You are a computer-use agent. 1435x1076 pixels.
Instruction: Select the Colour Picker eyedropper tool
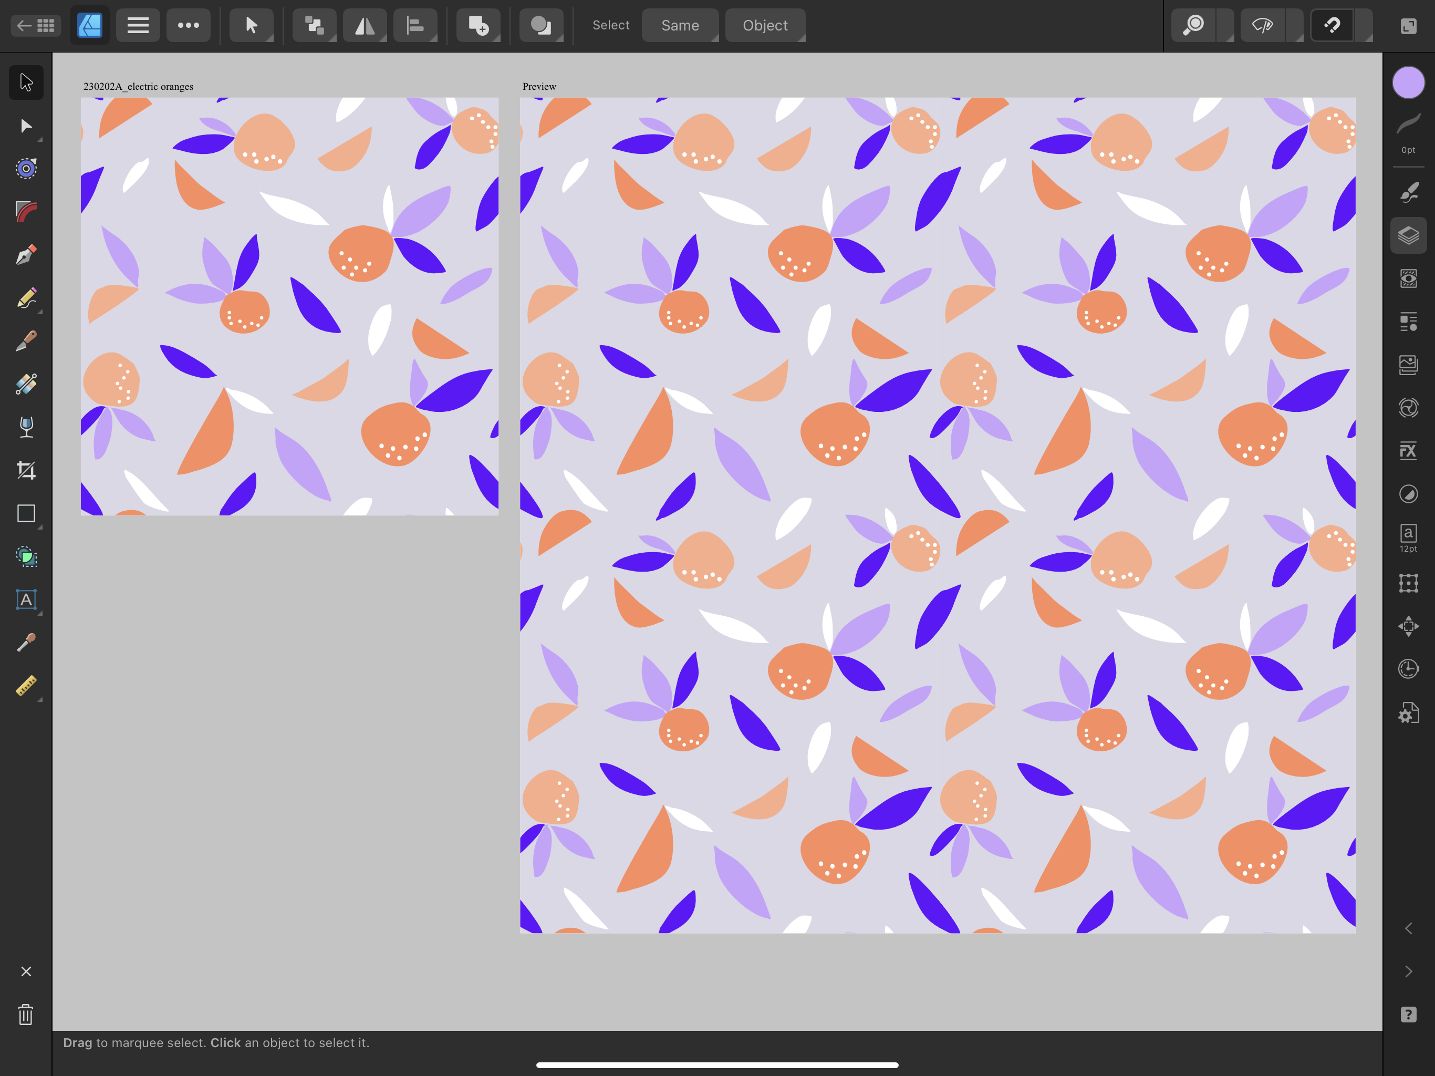pos(26,643)
